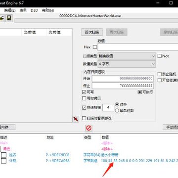Click the 字符串[64] type cell
This screenshot has width=178, height=178.
[92, 155]
